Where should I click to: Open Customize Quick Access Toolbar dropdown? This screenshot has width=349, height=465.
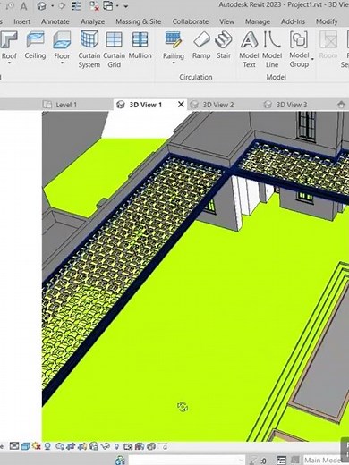(126, 6)
